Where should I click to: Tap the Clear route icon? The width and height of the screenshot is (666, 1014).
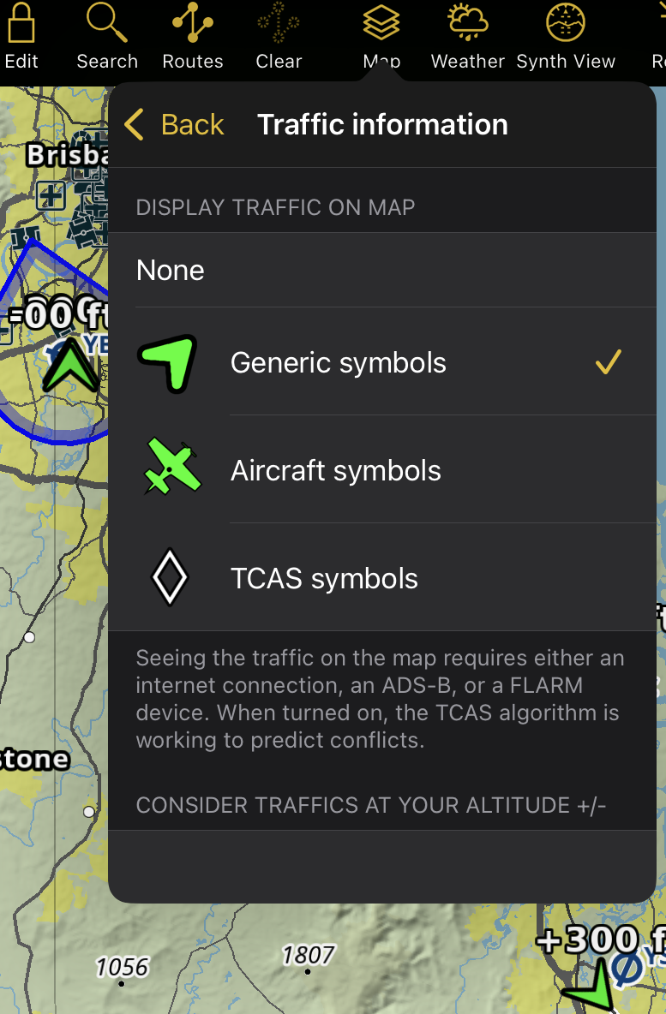(279, 26)
